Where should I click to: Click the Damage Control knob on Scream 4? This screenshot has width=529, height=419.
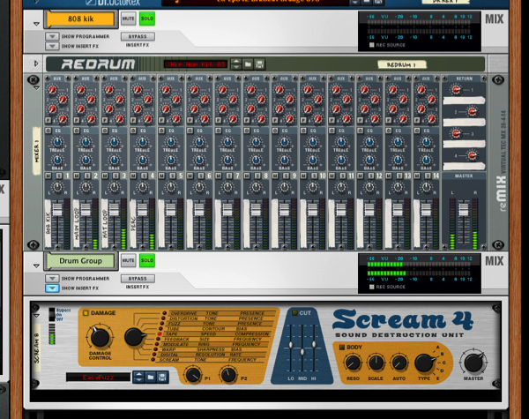click(100, 337)
